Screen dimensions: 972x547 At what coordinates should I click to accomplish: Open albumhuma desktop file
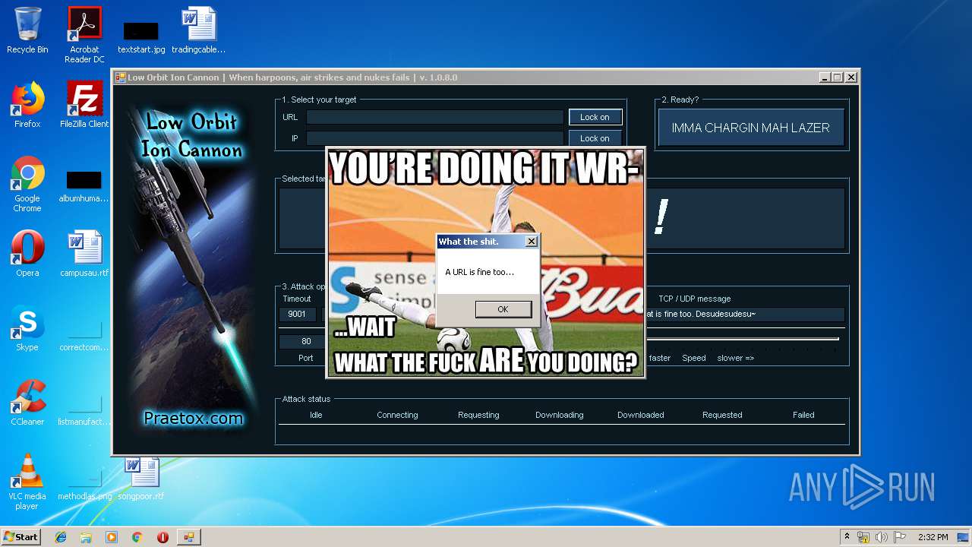tap(84, 186)
